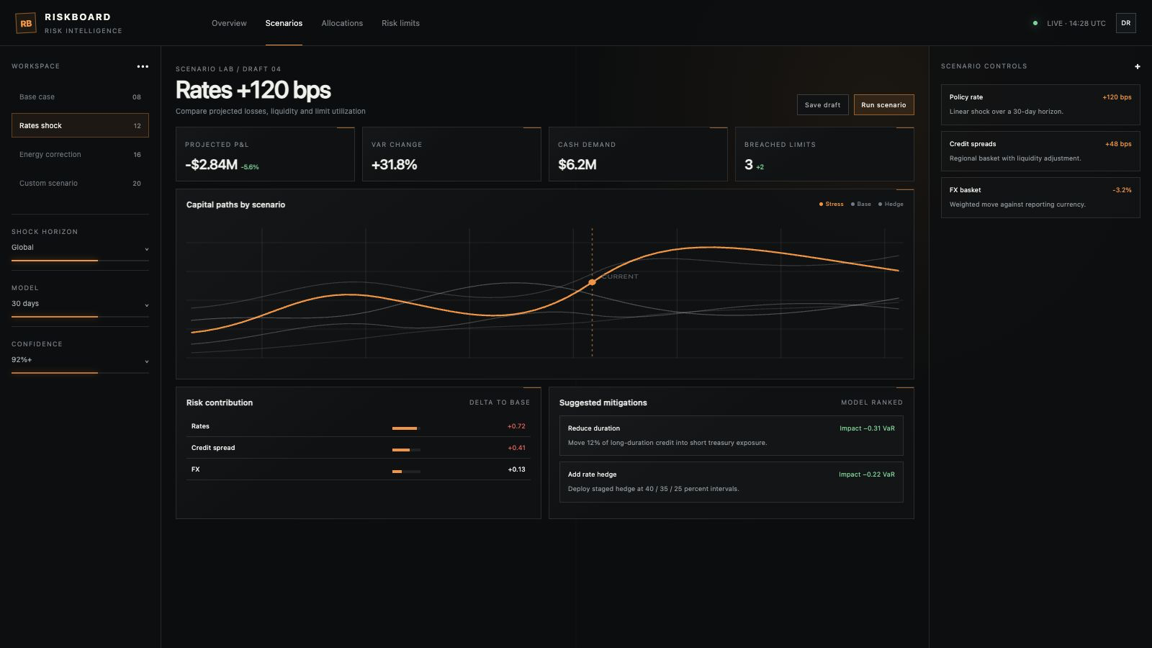Click the Projected P&L card

[265, 154]
